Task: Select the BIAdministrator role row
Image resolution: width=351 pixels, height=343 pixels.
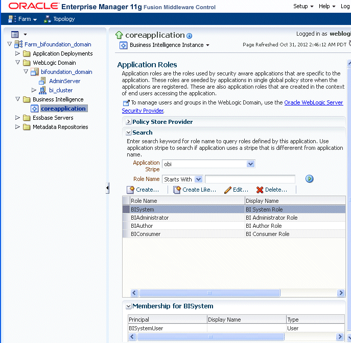Action: 234,218
